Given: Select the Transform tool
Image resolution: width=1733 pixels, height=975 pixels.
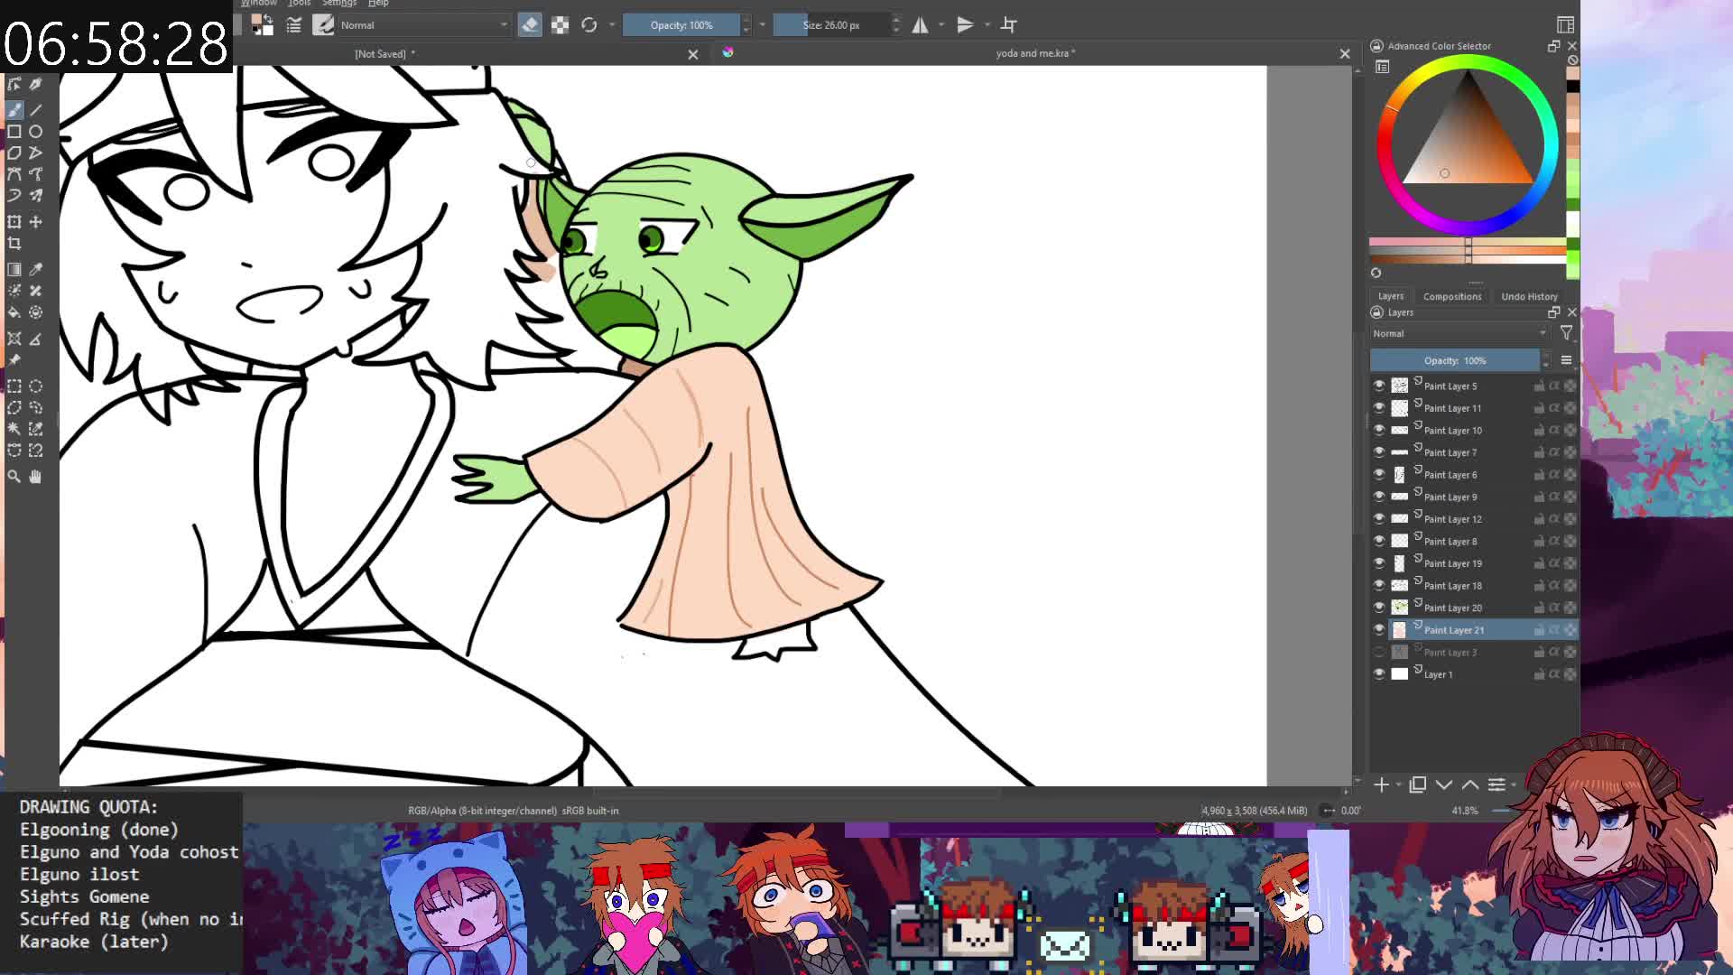Looking at the screenshot, I should (14, 221).
